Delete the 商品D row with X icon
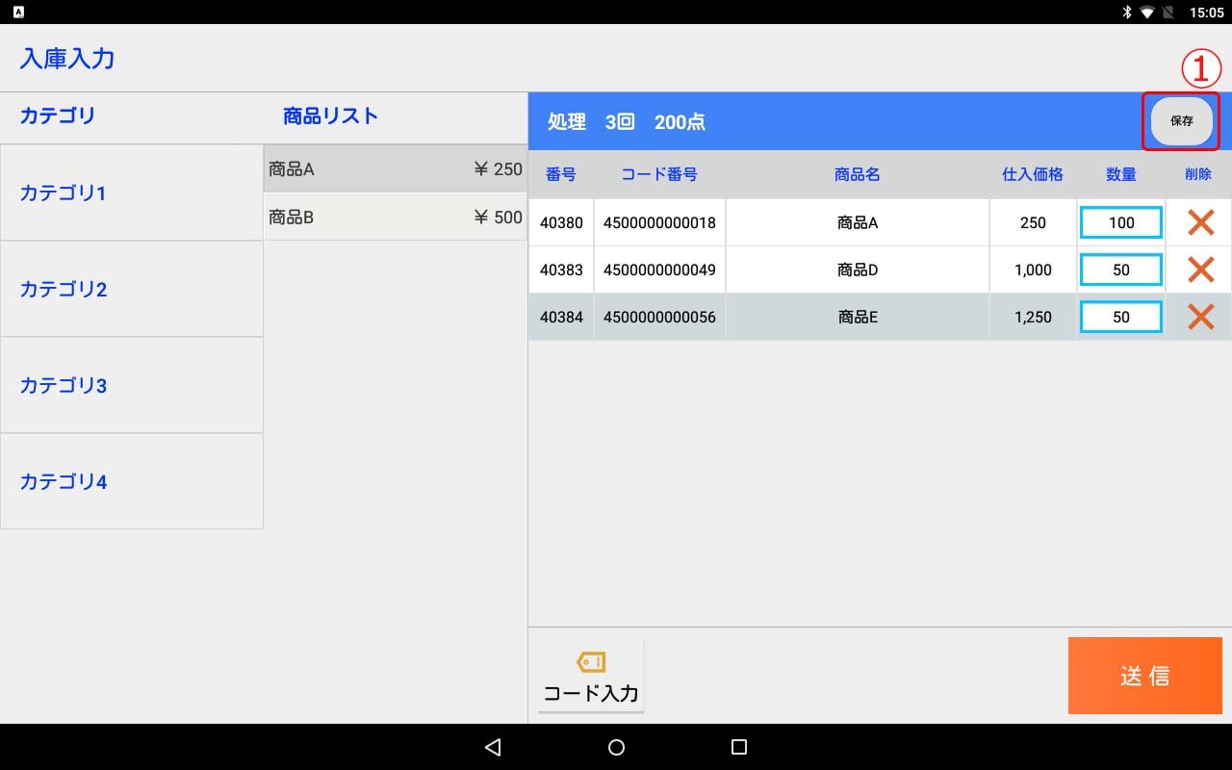The width and height of the screenshot is (1232, 770). click(1200, 269)
